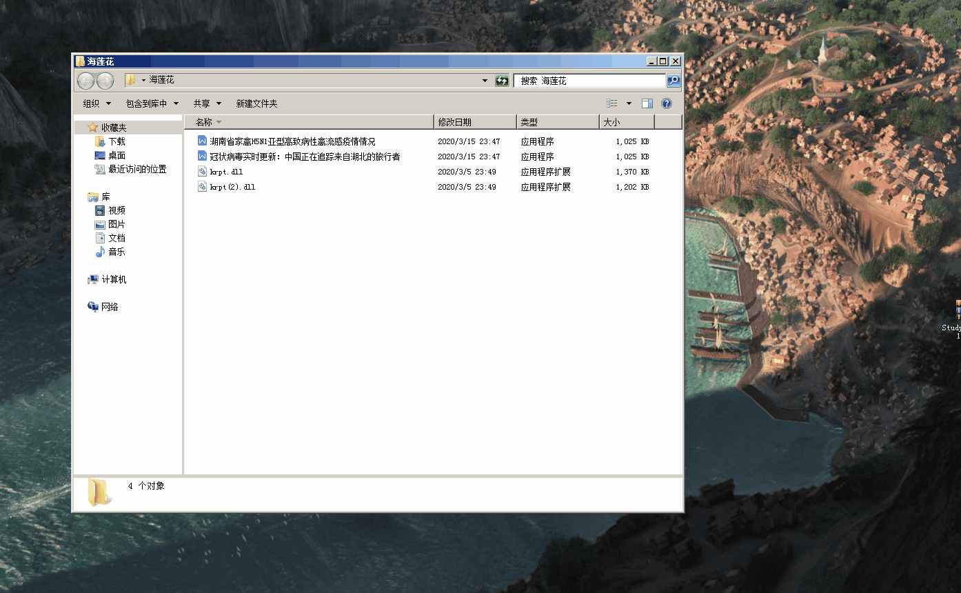This screenshot has height=593, width=961.
Task: Select the 收藏夹 star icon
Action: tap(93, 128)
